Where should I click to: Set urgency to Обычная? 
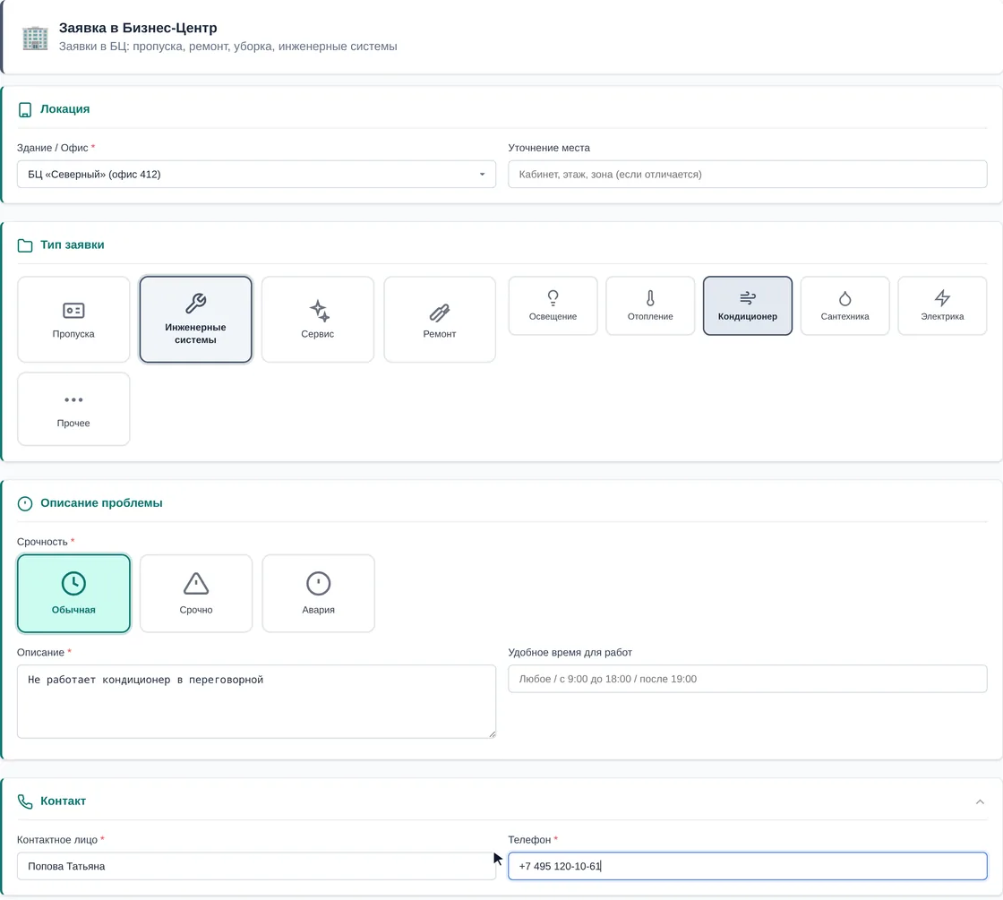point(73,594)
